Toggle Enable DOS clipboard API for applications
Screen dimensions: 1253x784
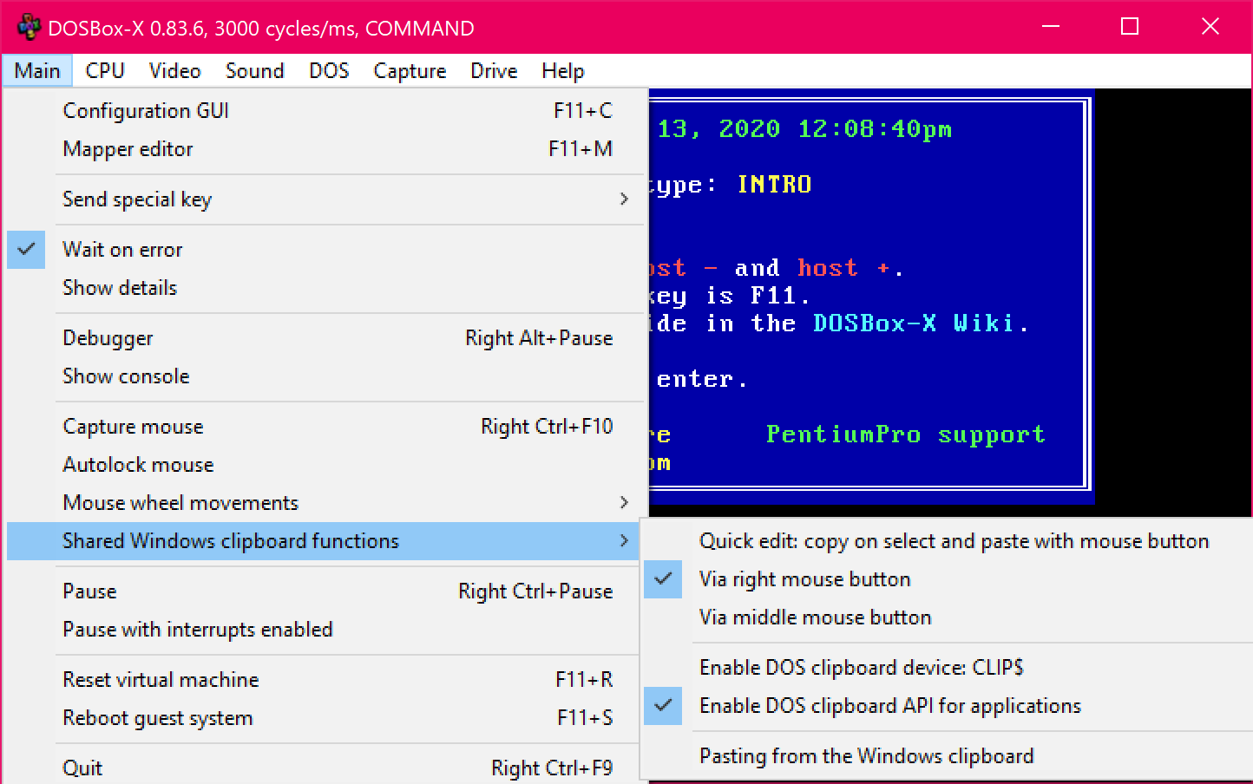pos(948,706)
